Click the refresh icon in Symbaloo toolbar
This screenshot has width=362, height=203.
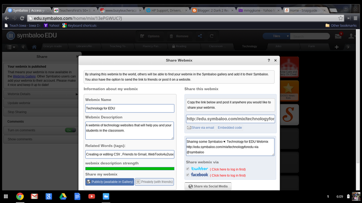pyautogui.click(x=212, y=36)
